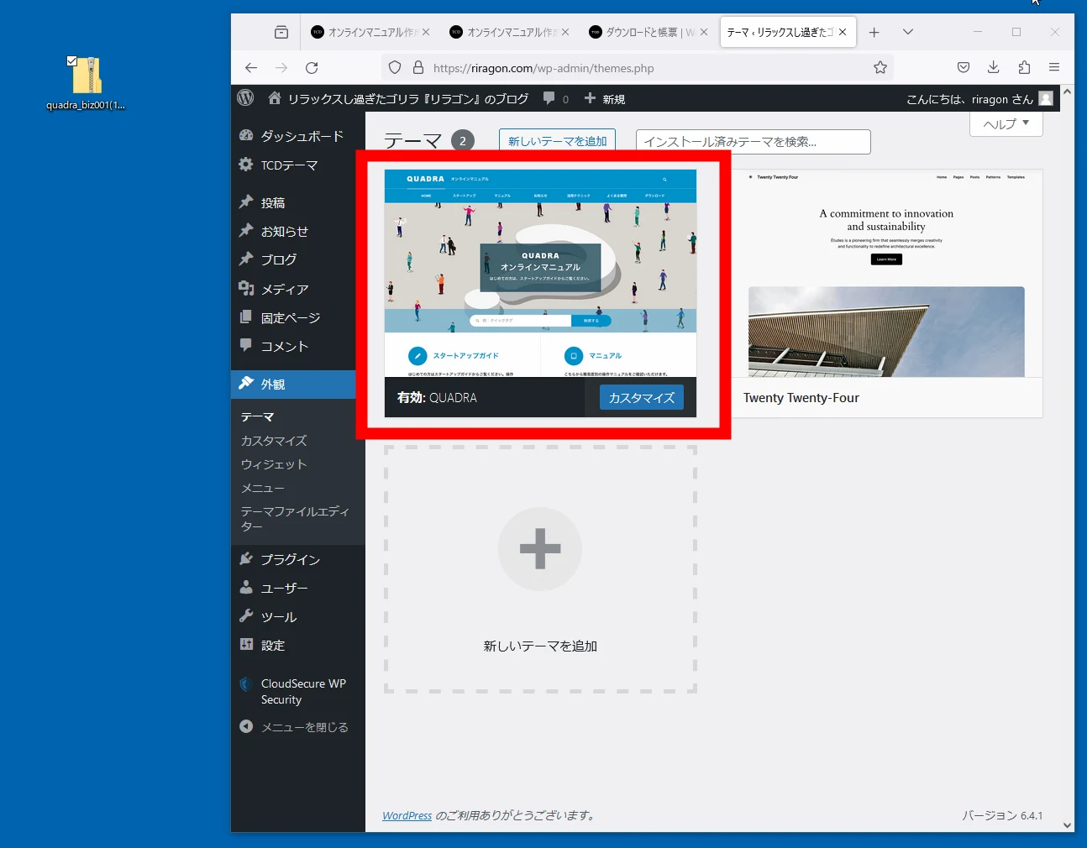
Task: Open プラグイン in the sidebar menu
Action: coord(290,559)
